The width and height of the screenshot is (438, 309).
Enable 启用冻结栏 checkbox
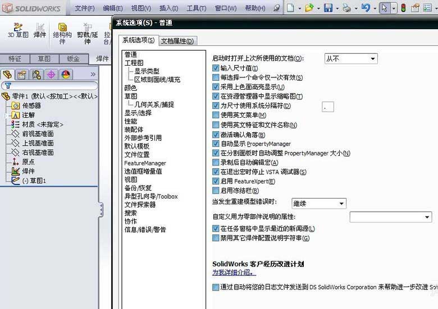coord(216,191)
